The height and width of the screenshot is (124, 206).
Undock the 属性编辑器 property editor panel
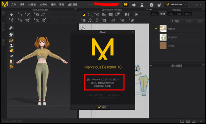click(203, 65)
